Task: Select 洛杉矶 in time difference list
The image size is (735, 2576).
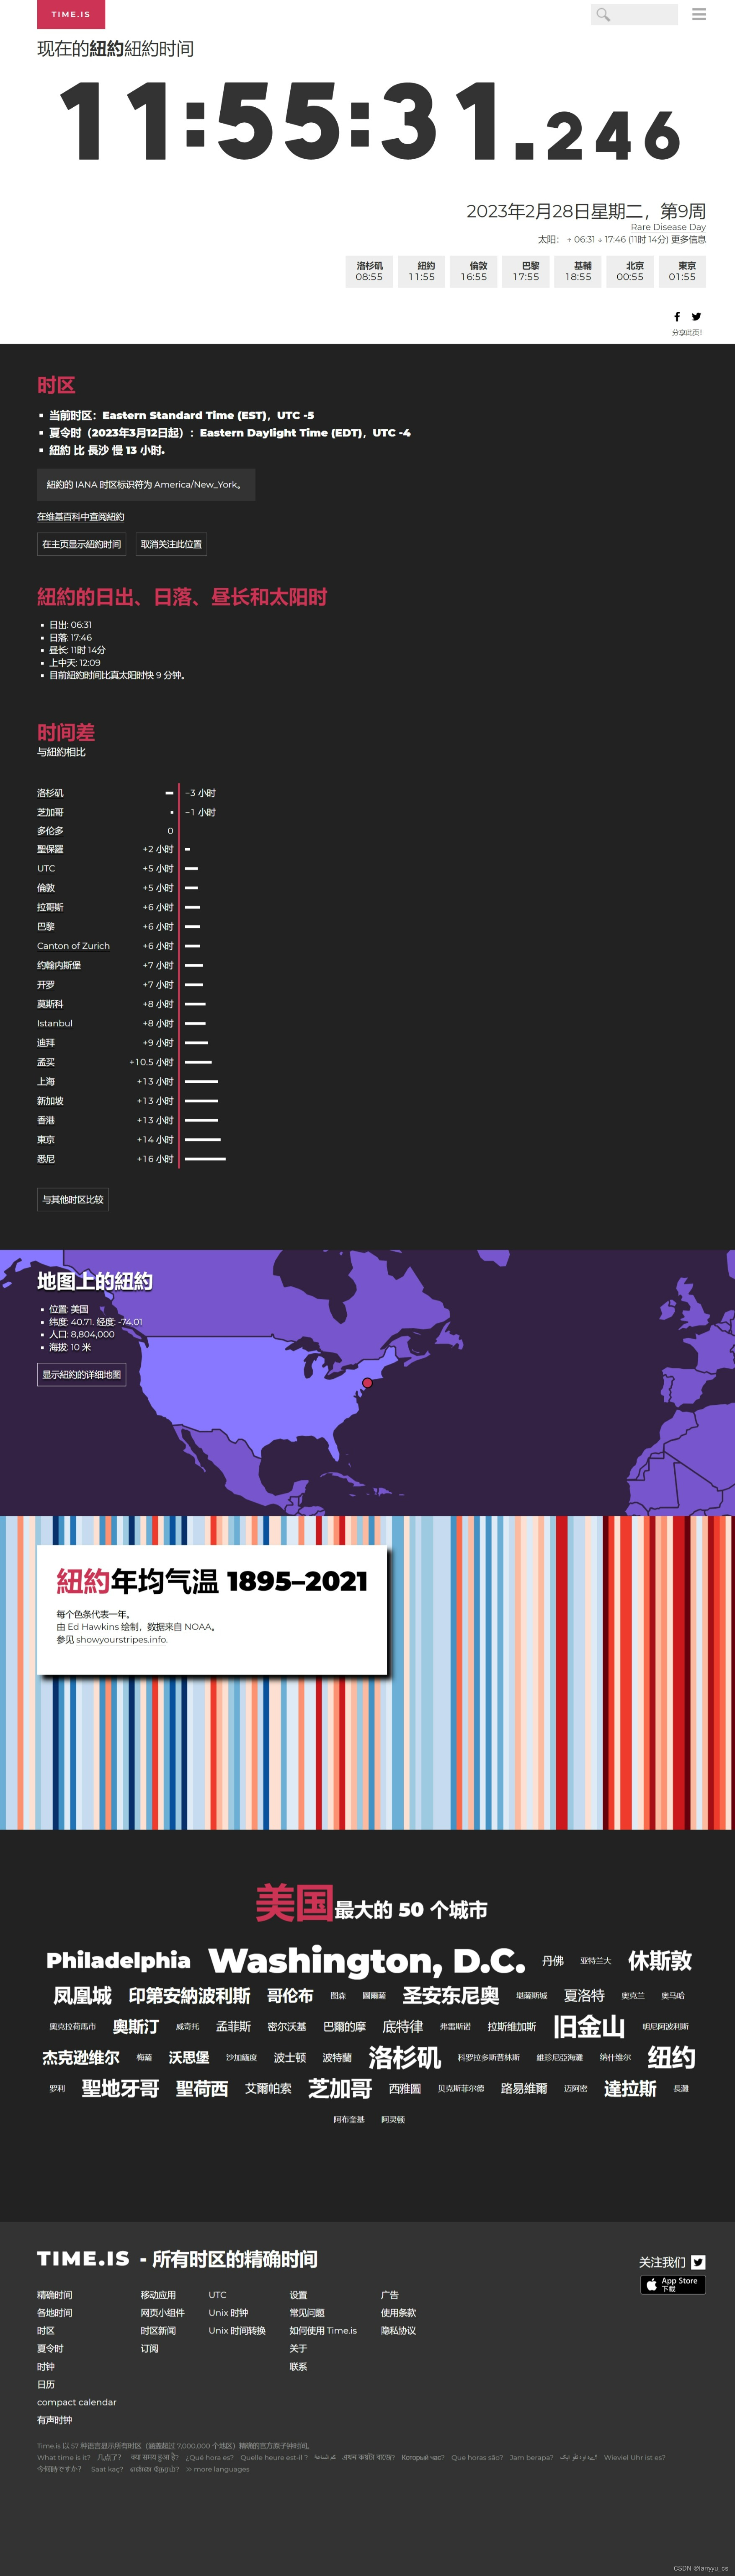Action: (50, 793)
